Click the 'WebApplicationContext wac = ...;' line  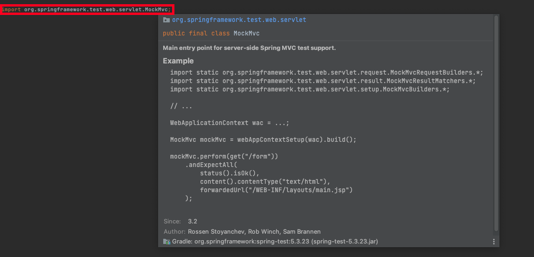(229, 123)
